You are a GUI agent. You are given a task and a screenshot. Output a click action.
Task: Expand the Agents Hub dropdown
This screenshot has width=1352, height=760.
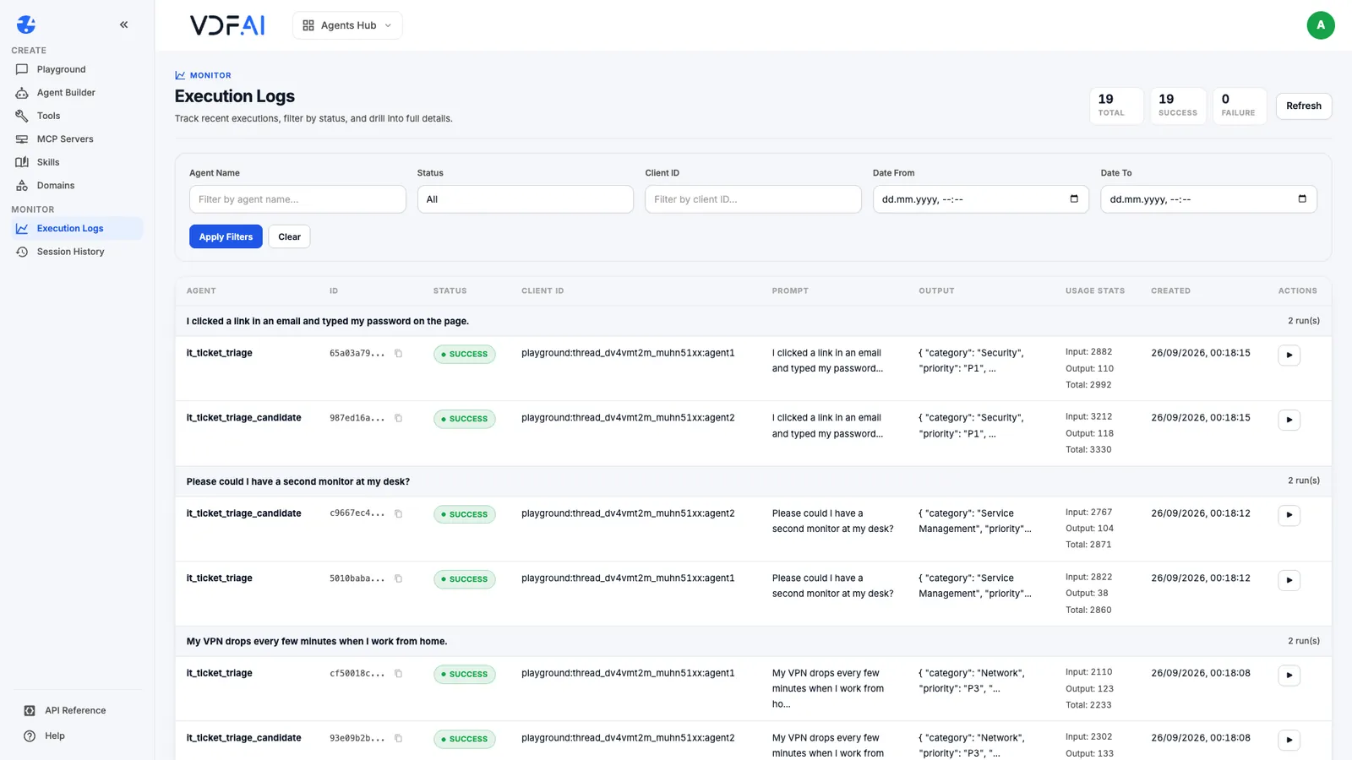[347, 25]
